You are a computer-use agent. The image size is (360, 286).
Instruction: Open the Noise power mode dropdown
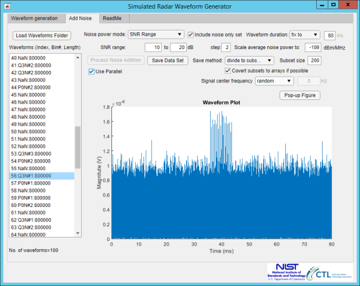(156, 35)
